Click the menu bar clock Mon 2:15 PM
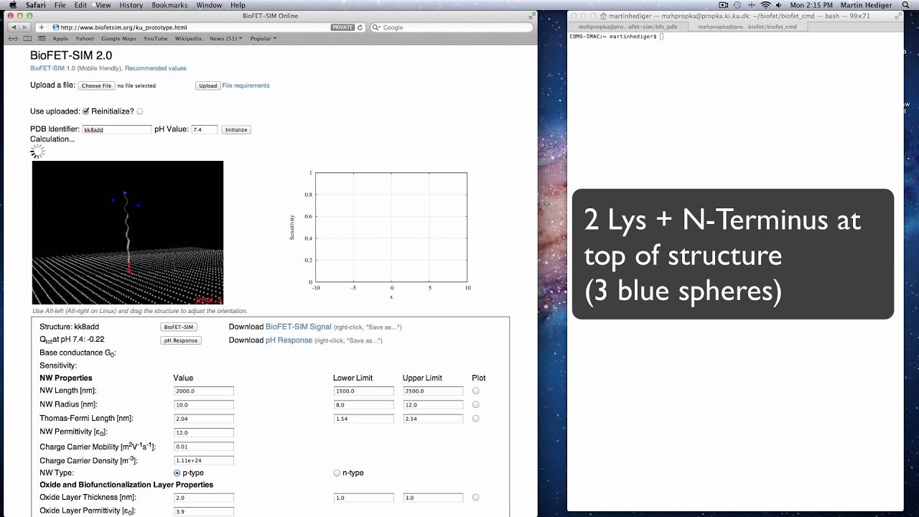The image size is (919, 517). (x=811, y=5)
